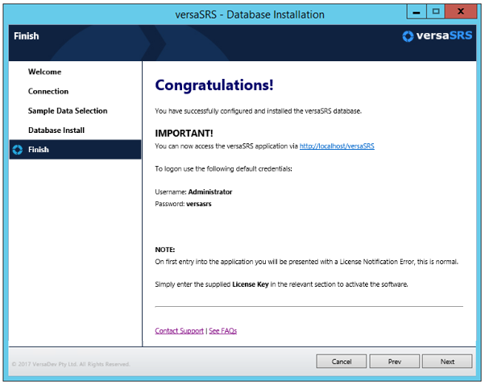Click the password value versasrs

point(199,204)
